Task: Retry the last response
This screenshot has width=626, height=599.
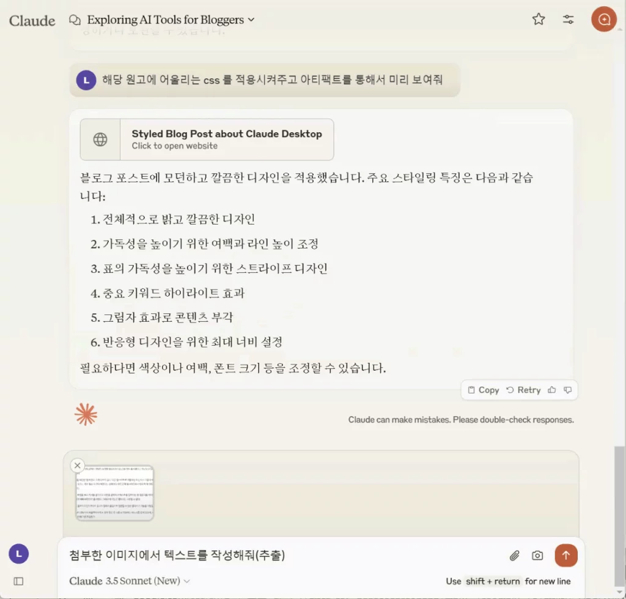Action: click(x=523, y=390)
